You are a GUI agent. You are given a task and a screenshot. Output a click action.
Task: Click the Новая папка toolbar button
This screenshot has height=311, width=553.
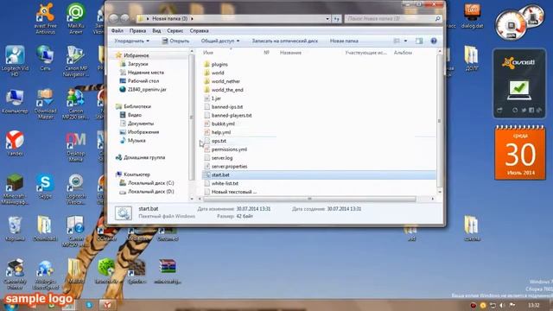344,41
